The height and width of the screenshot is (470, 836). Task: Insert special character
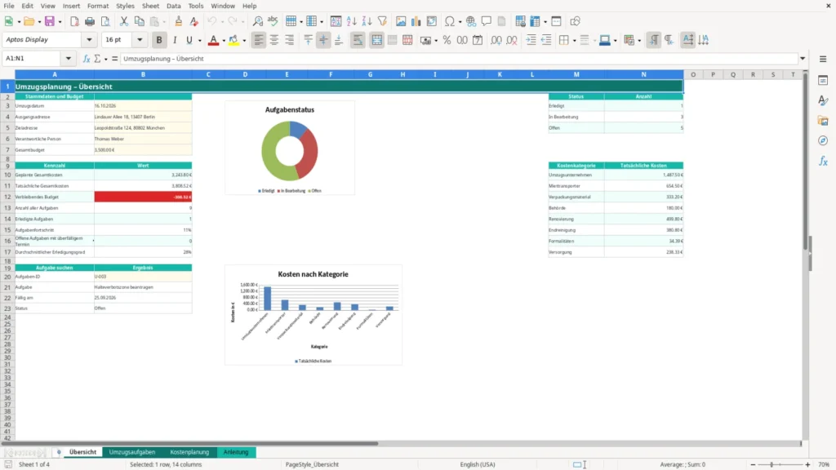[450, 21]
